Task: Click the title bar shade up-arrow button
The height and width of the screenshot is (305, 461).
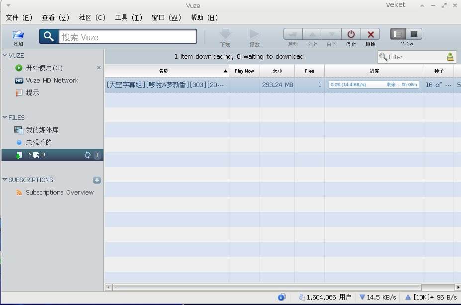Action: (x=422, y=5)
